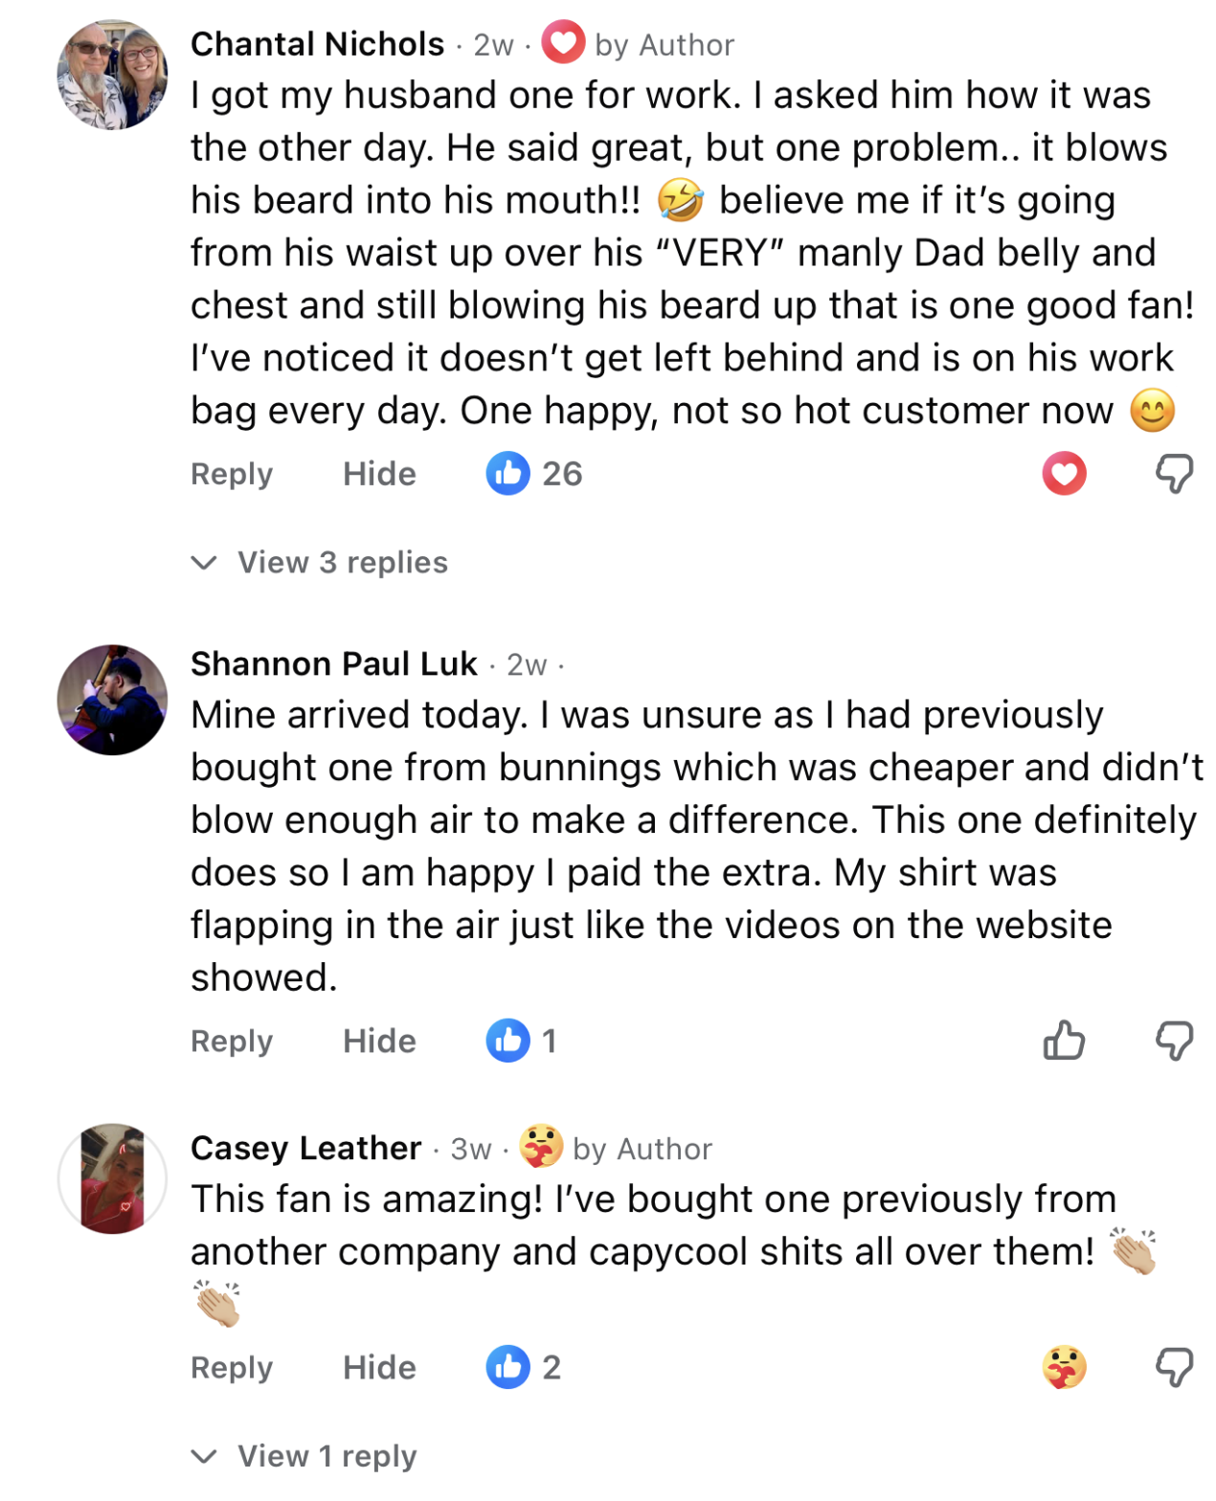The image size is (1216, 1501).
Task: Hide Casey Leather's comment
Action: tap(379, 1367)
